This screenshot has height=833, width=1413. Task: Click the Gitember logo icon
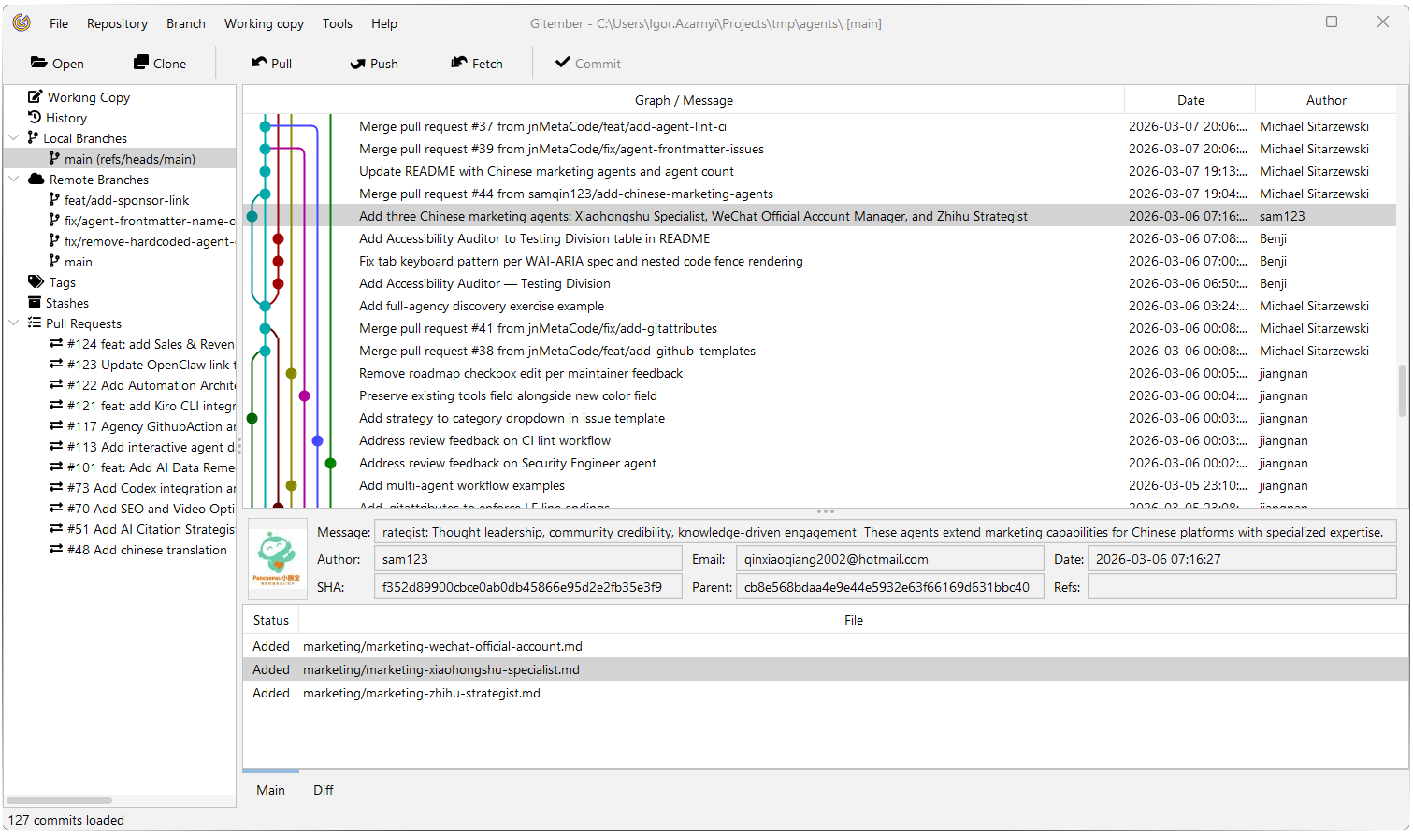coord(21,22)
